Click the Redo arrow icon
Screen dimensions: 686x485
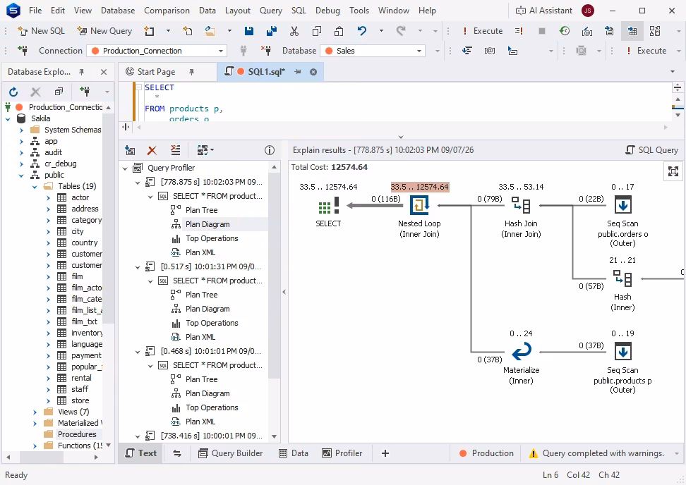[x=401, y=31]
